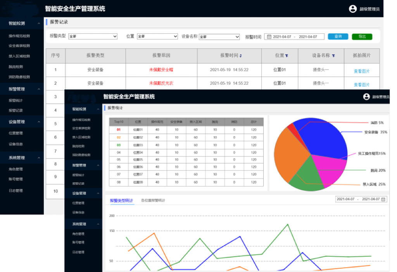
Task: Click the green 导出 button
Action: 362,37
